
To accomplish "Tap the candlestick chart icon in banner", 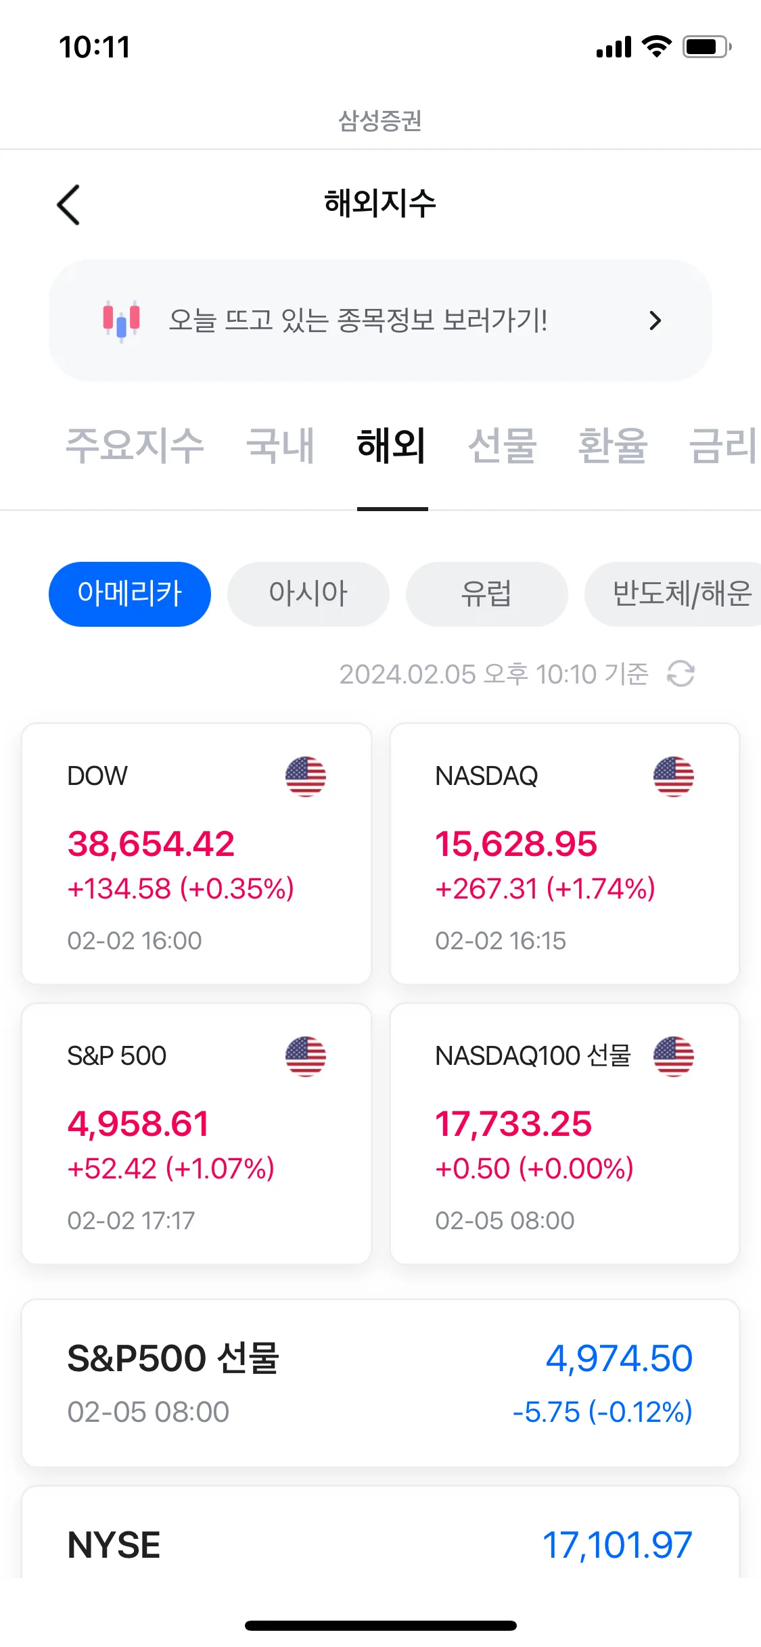I will pyautogui.click(x=122, y=320).
